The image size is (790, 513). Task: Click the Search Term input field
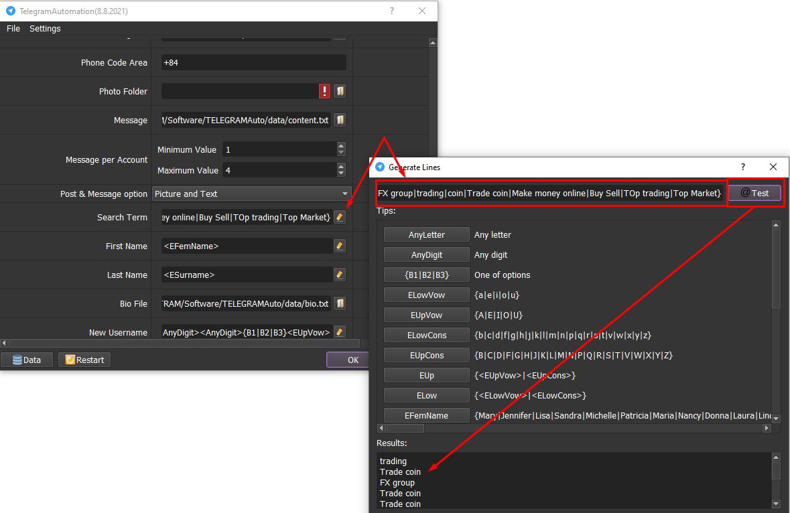pos(247,217)
